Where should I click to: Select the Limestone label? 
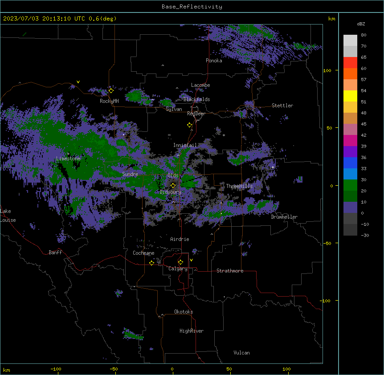pos(68,159)
